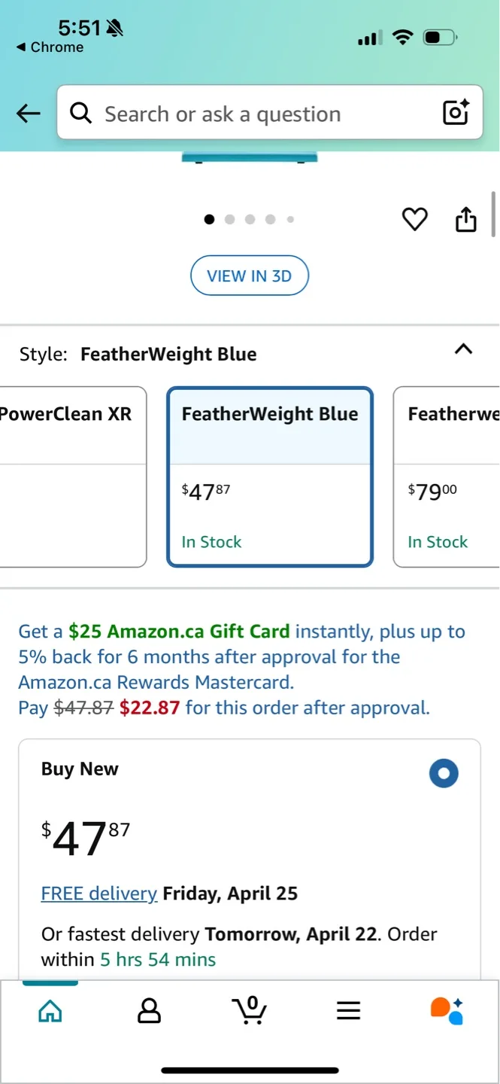
Task: Share this product using the share icon
Action: click(465, 219)
